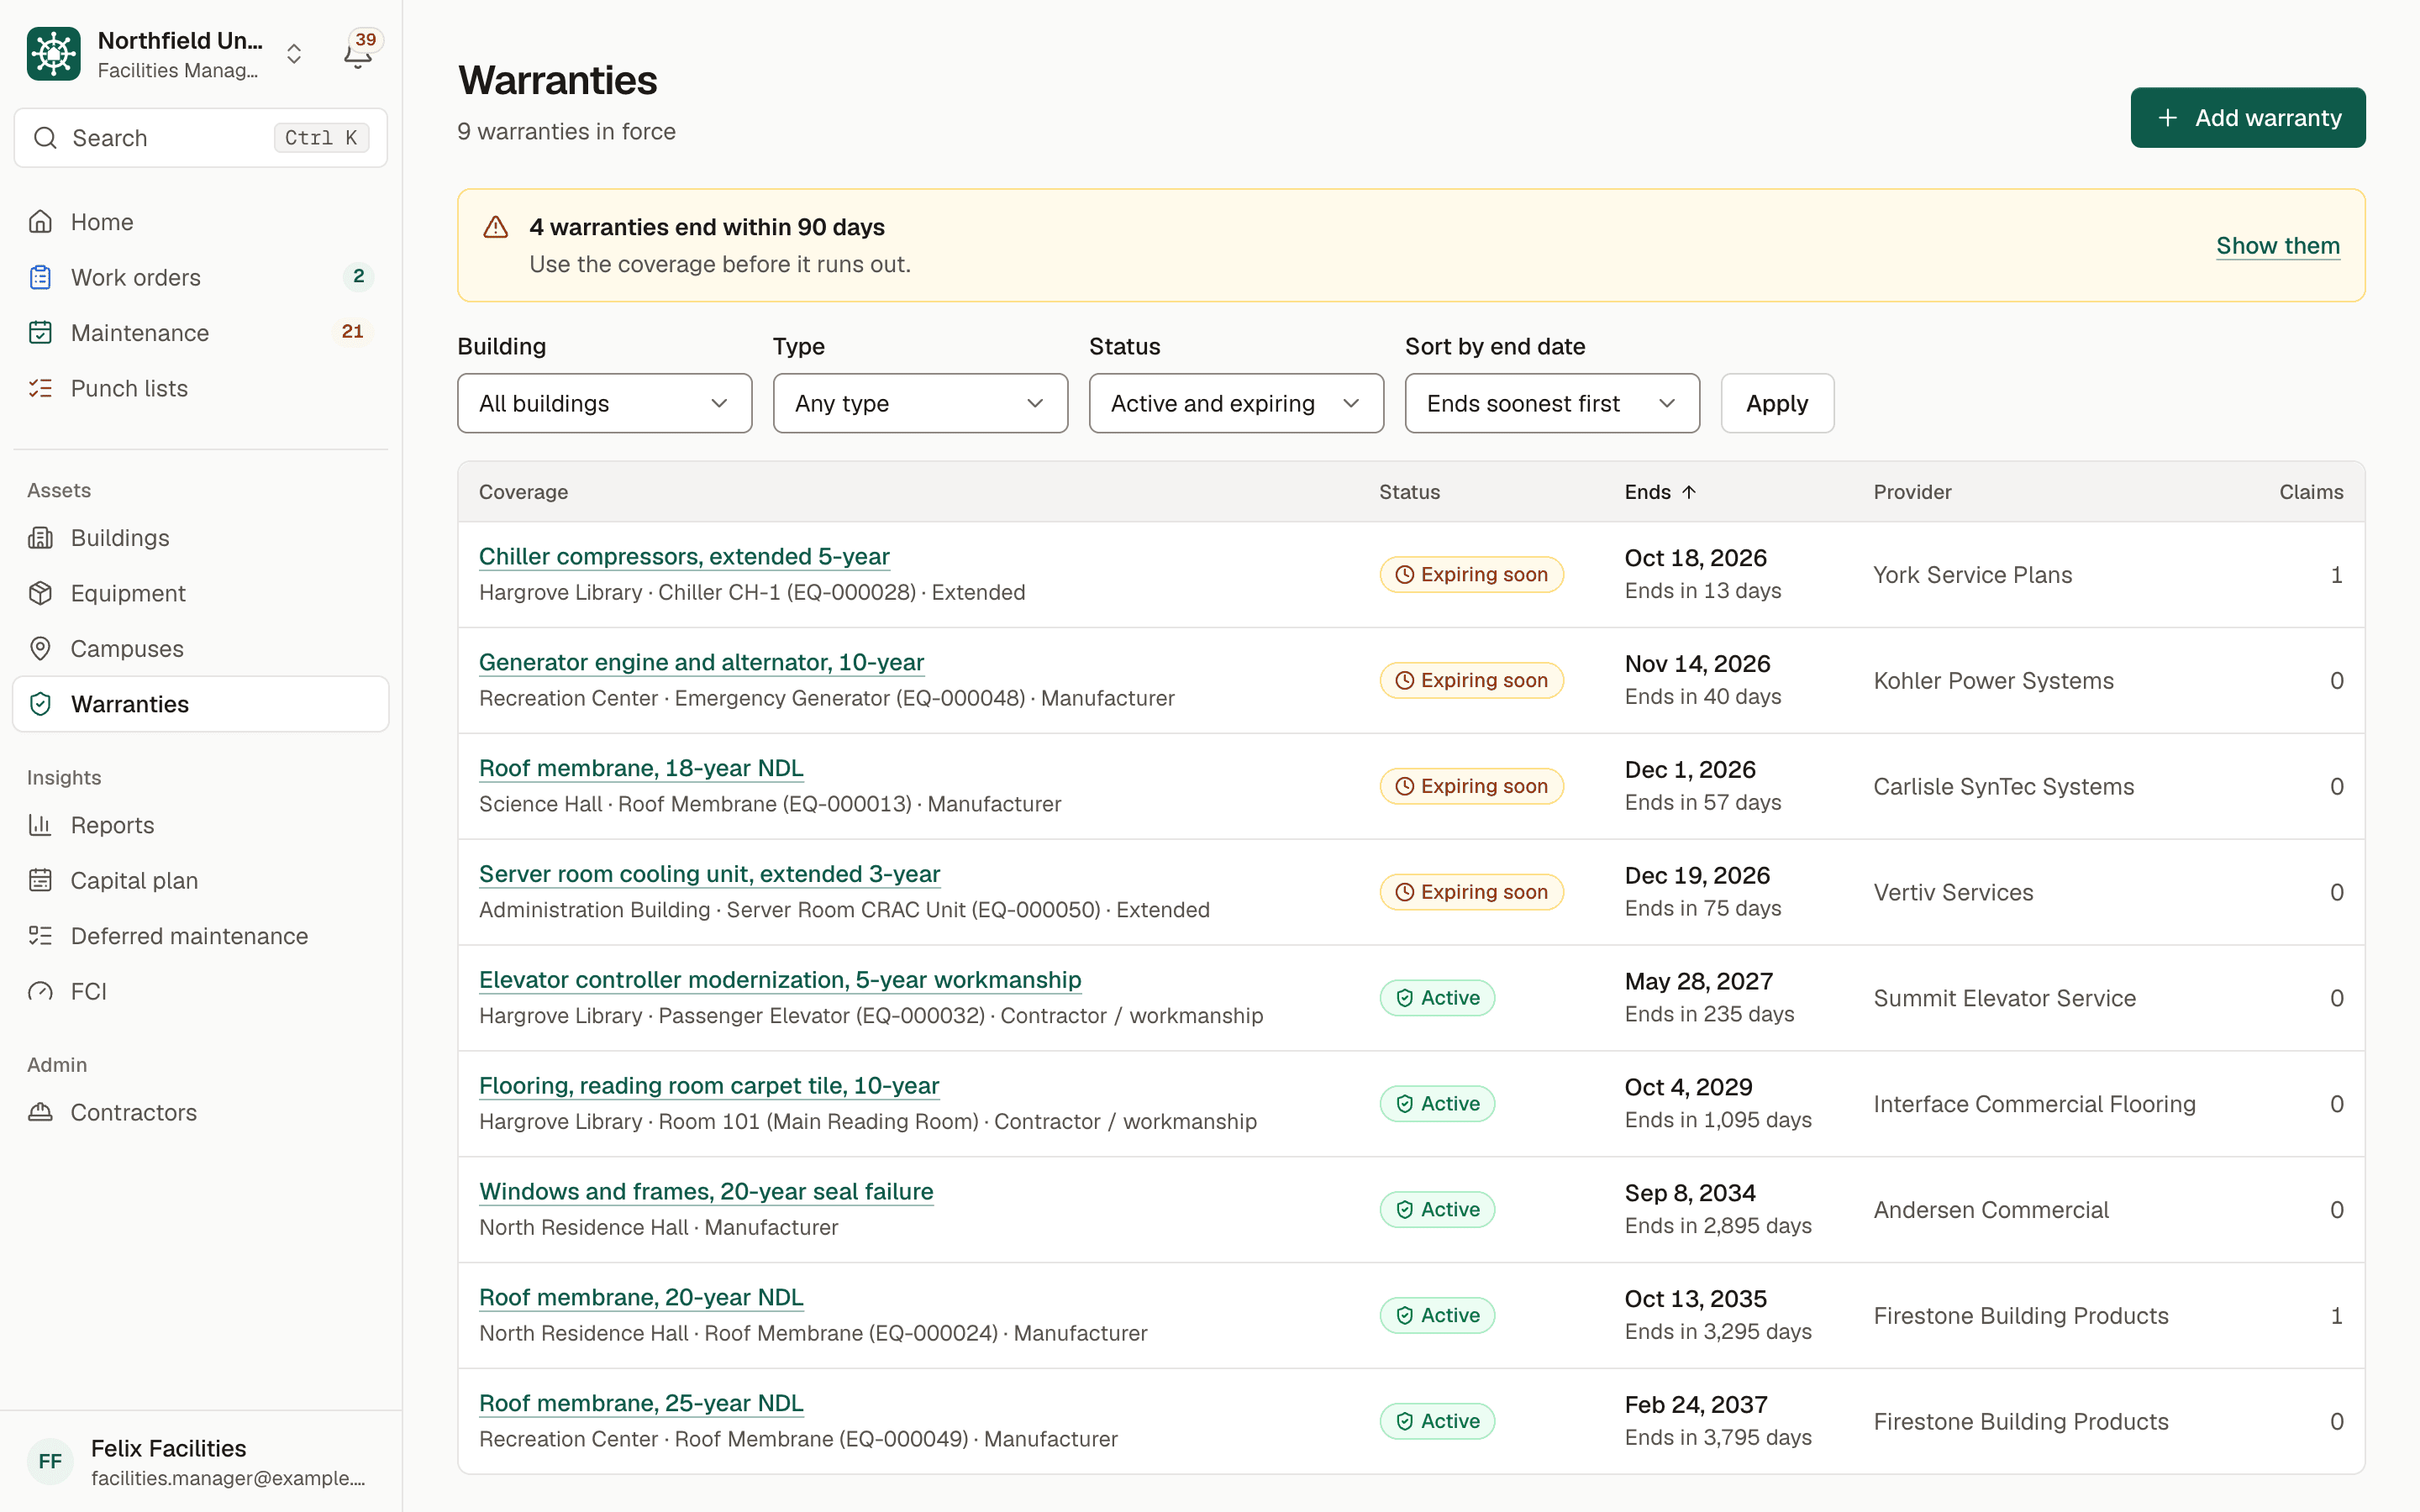Click the magnifier icon in Search

coord(45,138)
